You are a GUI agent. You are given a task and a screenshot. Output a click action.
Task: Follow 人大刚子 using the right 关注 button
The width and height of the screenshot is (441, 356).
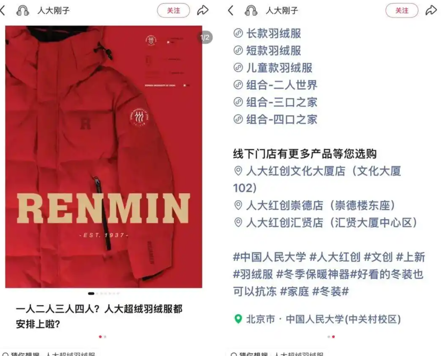tap(402, 11)
